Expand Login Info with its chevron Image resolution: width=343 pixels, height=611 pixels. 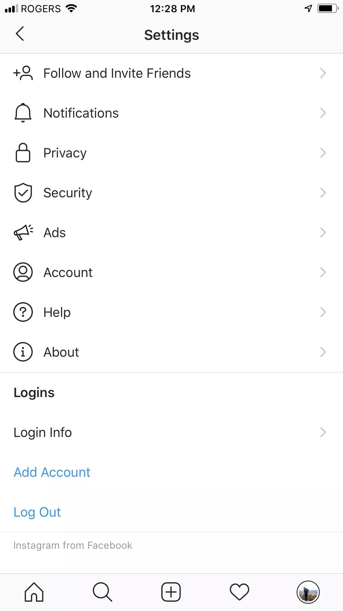(x=323, y=432)
